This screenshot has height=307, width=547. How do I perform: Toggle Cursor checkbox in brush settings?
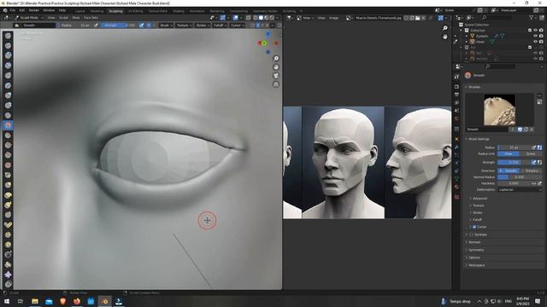(x=474, y=227)
